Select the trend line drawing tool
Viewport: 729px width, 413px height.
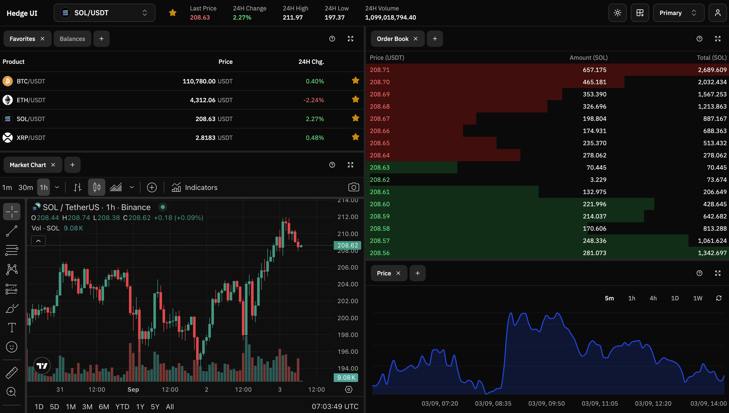(x=12, y=231)
